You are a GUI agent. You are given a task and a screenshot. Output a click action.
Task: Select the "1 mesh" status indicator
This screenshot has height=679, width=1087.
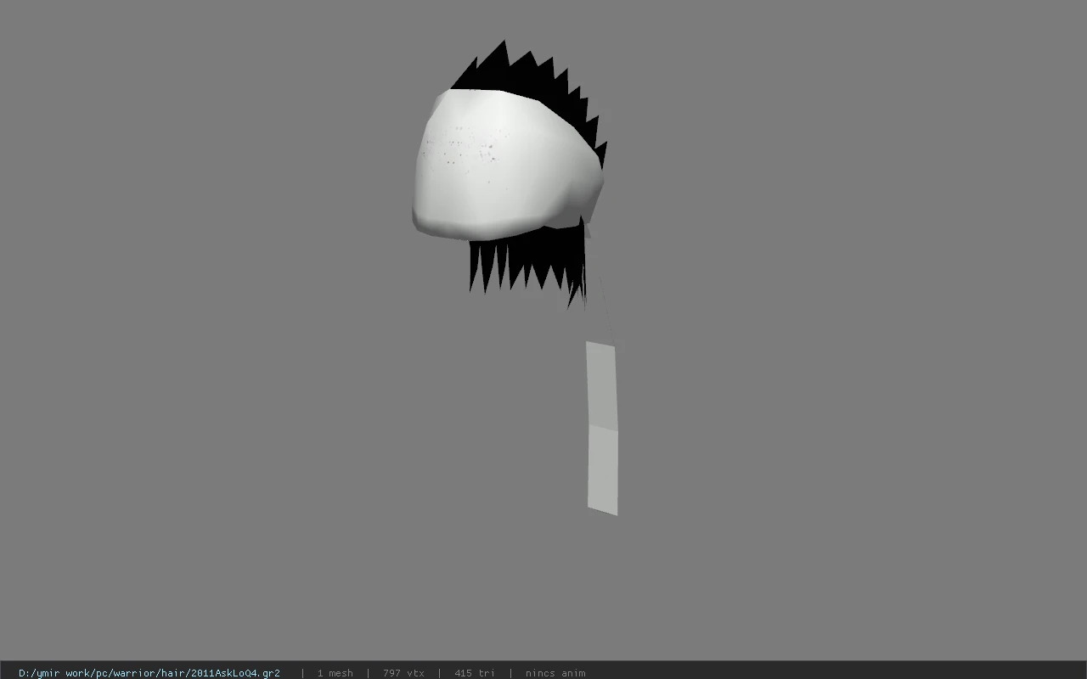pos(335,673)
